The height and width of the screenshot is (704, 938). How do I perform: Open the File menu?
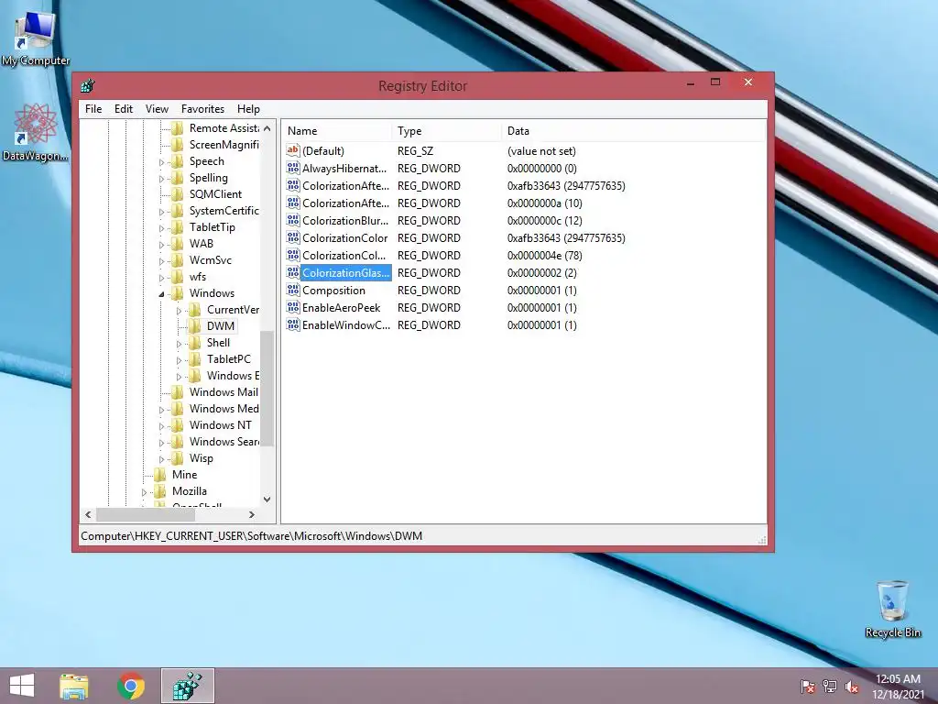pos(93,109)
